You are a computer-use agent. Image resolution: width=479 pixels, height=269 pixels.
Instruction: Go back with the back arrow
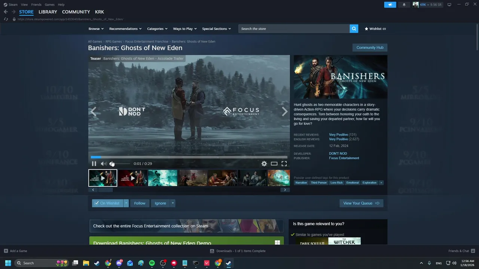6,12
